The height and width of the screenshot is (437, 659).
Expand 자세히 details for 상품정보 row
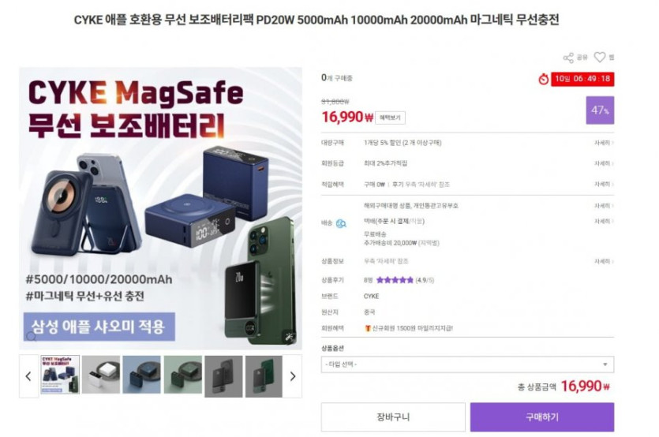point(604,261)
